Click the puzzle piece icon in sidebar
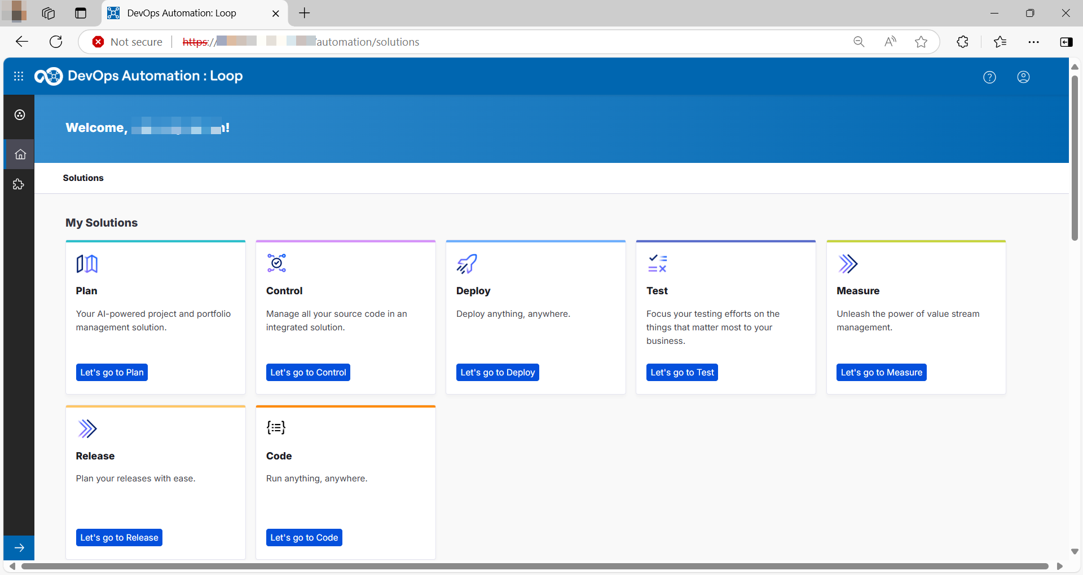Viewport: 1083px width, 575px height. (19, 184)
